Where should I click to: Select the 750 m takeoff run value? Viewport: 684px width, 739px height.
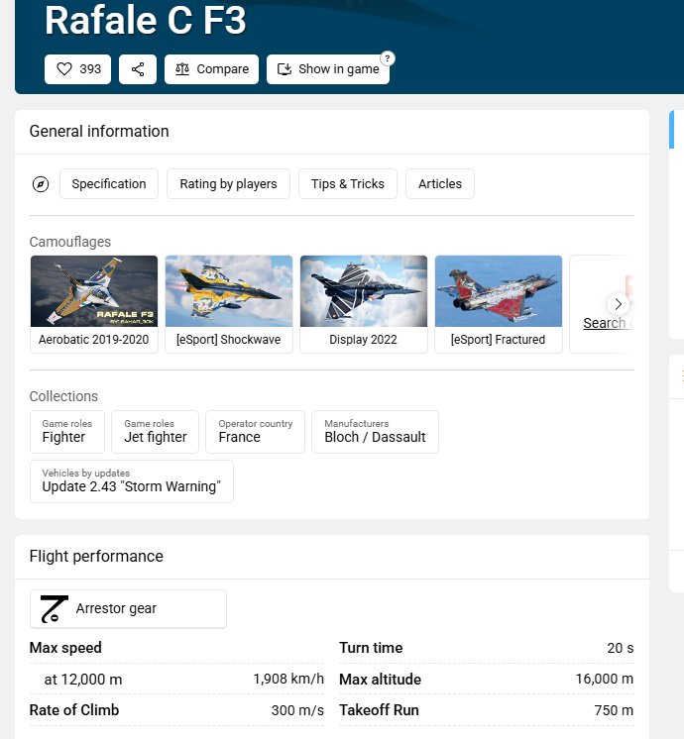[614, 710]
